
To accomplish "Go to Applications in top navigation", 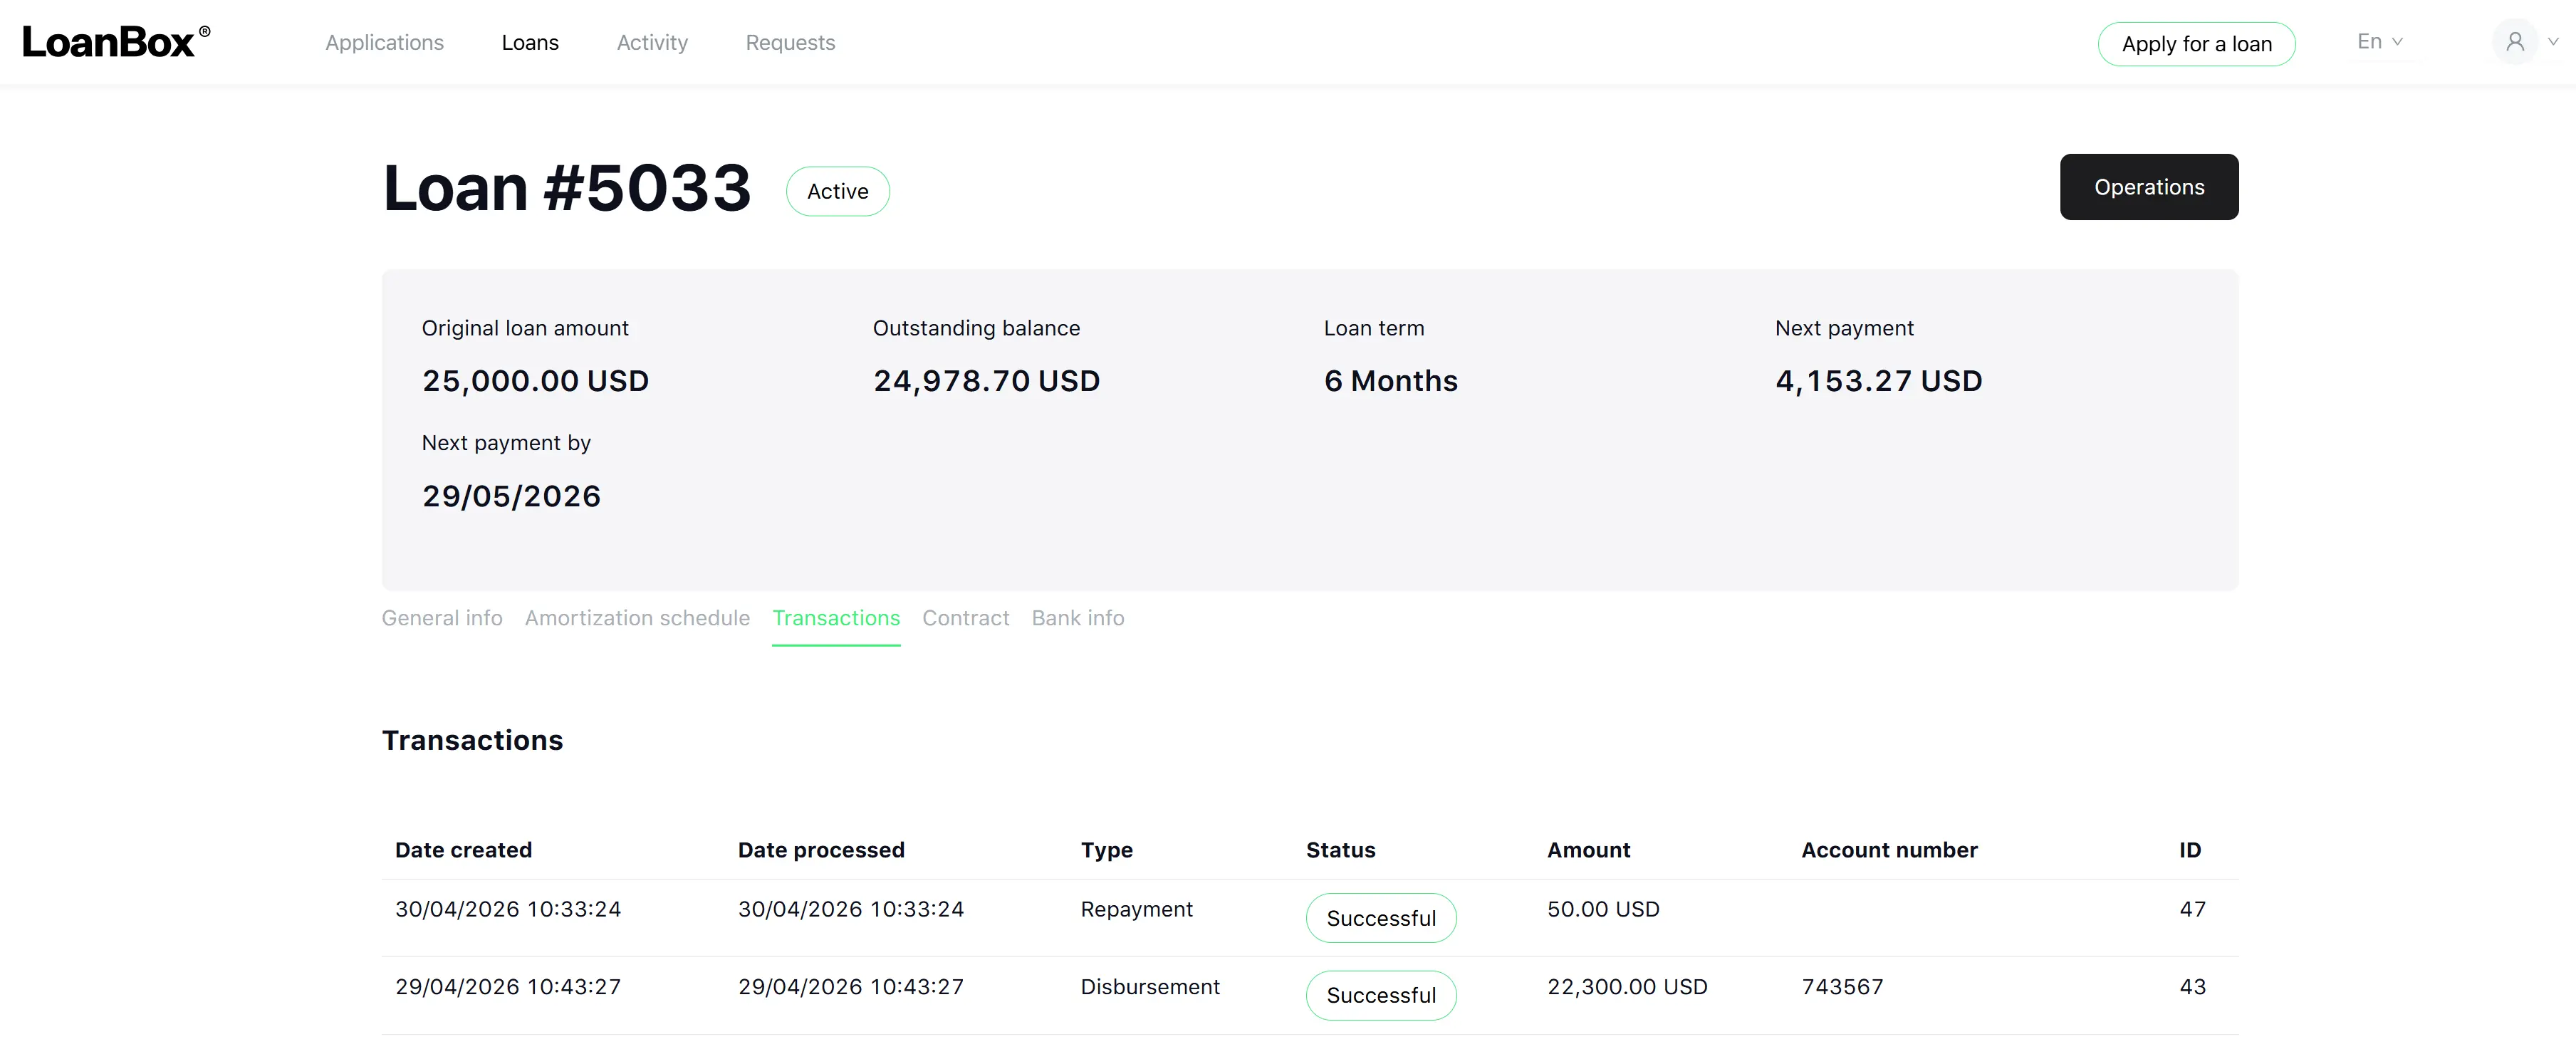I will pos(384,43).
